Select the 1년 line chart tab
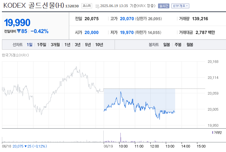 tap(67, 45)
